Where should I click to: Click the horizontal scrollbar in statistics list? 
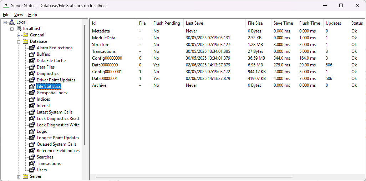click(x=194, y=177)
